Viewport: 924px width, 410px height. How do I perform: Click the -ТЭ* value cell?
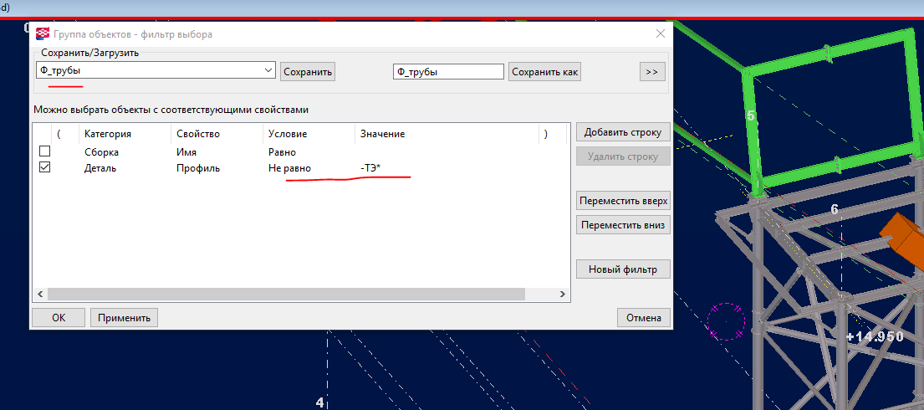click(370, 169)
